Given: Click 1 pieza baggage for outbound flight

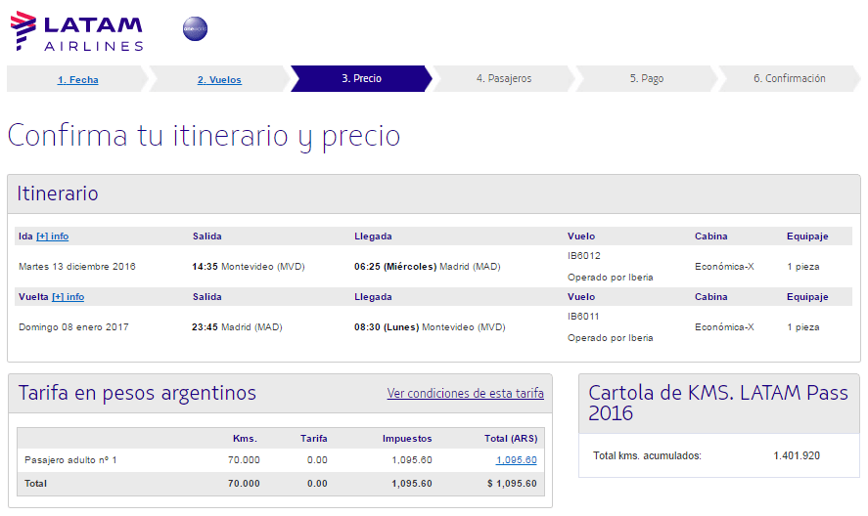Looking at the screenshot, I should tap(803, 267).
